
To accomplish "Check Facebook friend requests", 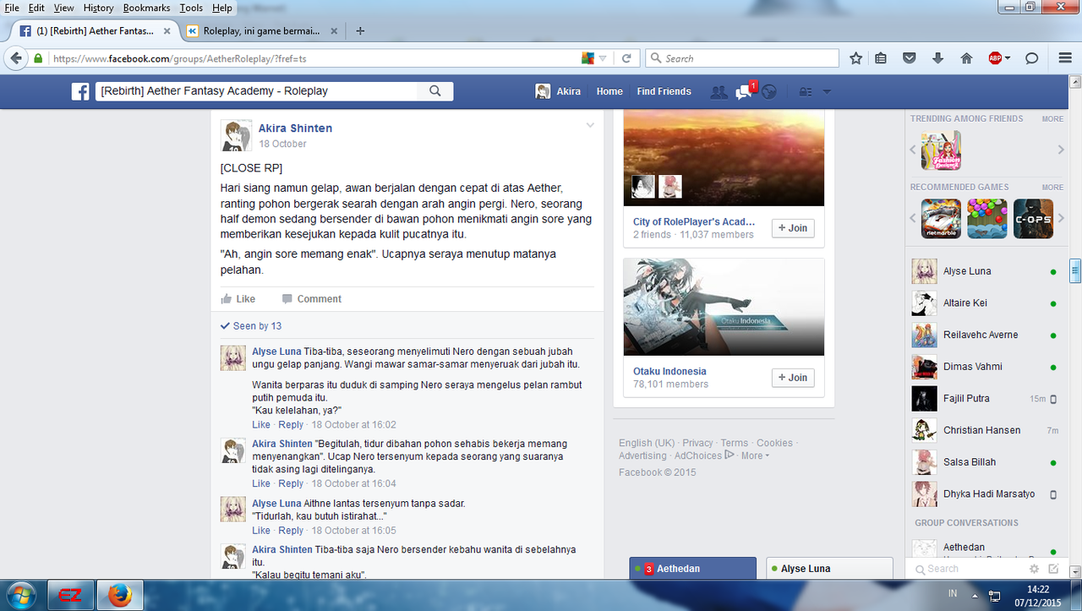I will (719, 91).
